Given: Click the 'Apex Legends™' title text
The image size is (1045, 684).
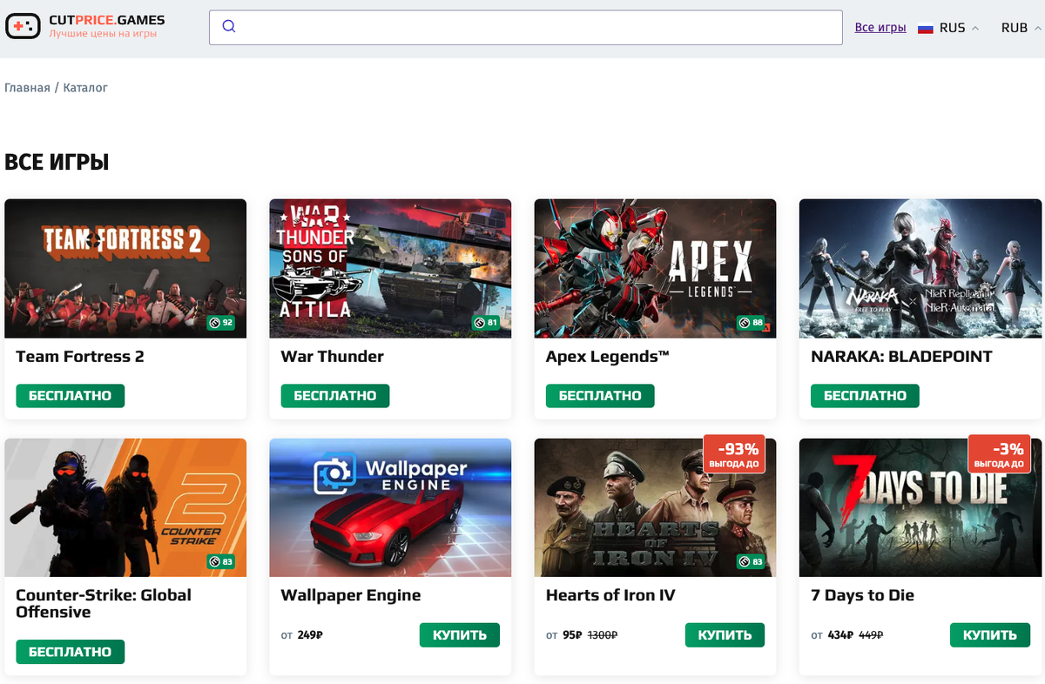Looking at the screenshot, I should click(x=607, y=357).
